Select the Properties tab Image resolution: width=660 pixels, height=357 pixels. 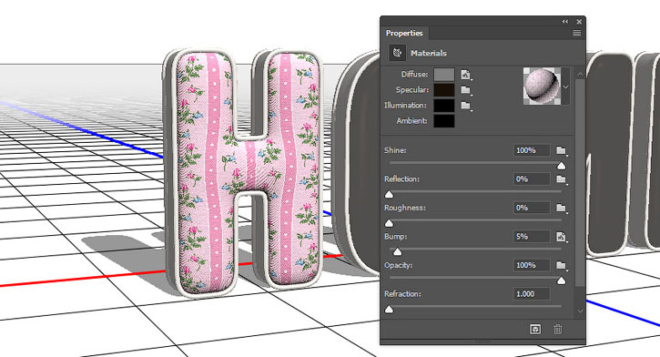404,33
